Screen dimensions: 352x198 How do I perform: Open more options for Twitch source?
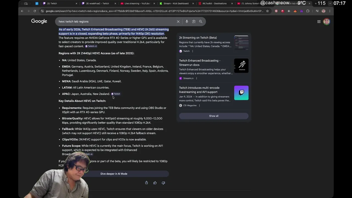click(193, 51)
